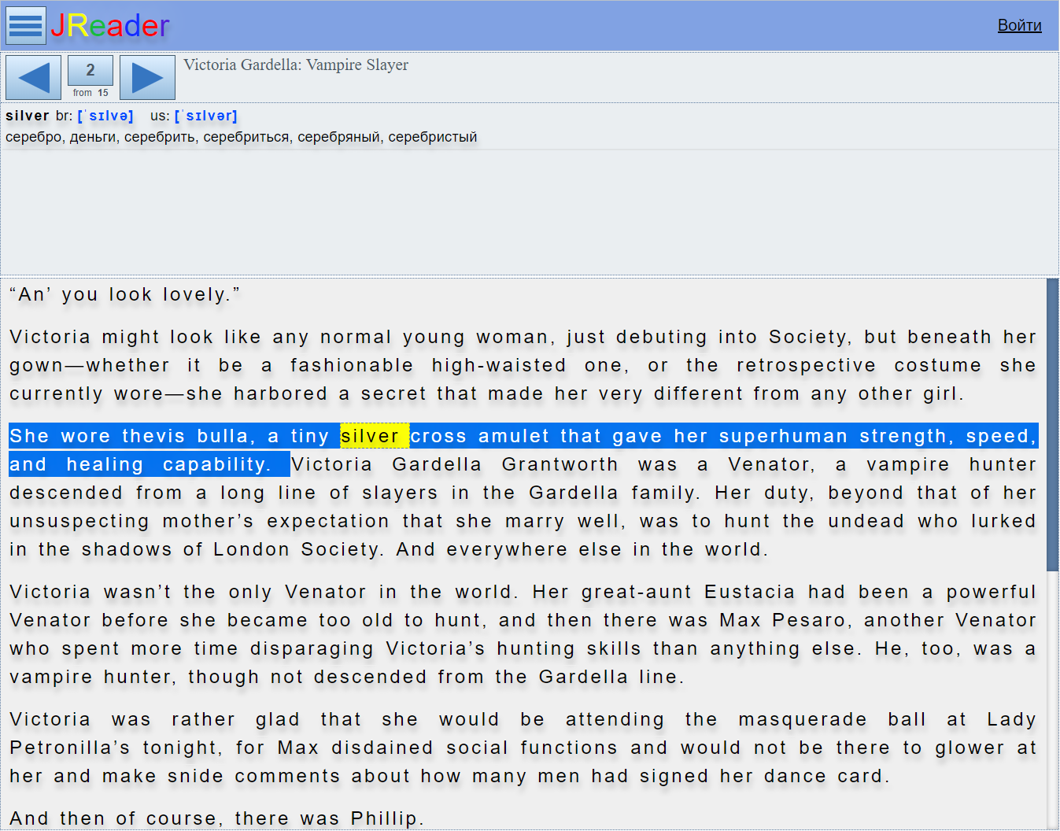Click the bold headword "silver" in dictionary panel

click(x=28, y=116)
